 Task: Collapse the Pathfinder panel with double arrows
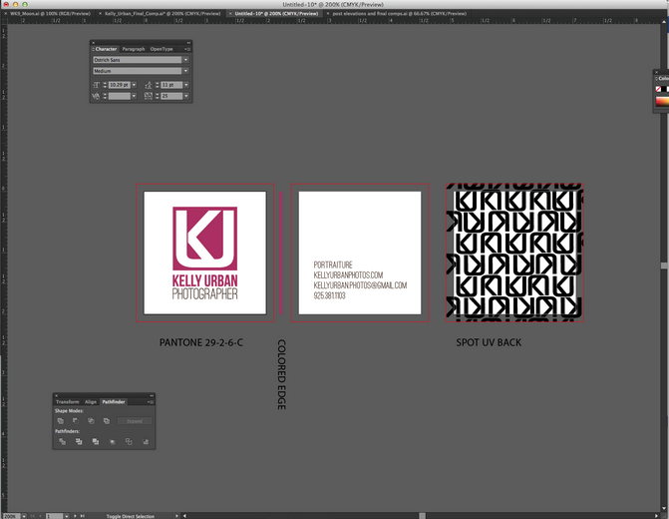coord(152,395)
